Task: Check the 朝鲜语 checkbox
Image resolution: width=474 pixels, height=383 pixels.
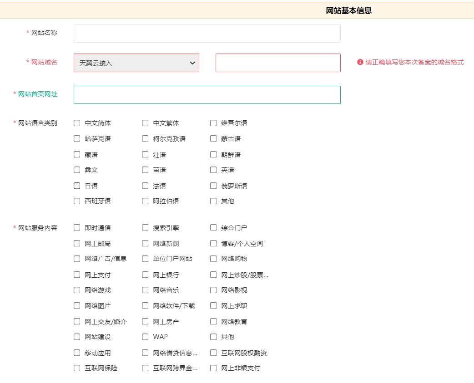Action: pyautogui.click(x=213, y=155)
